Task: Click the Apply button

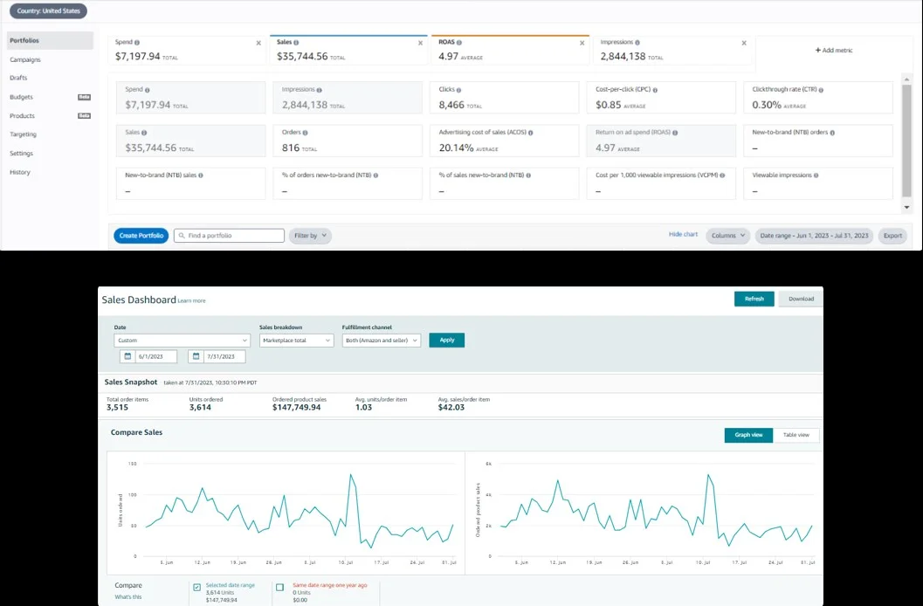Action: click(x=447, y=340)
